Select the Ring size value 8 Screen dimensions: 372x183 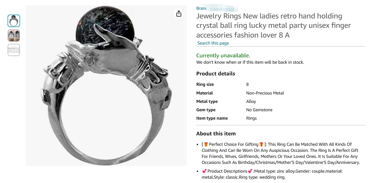(x=248, y=84)
